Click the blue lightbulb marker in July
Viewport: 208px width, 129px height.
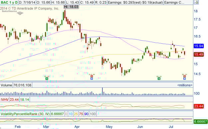[184, 79]
